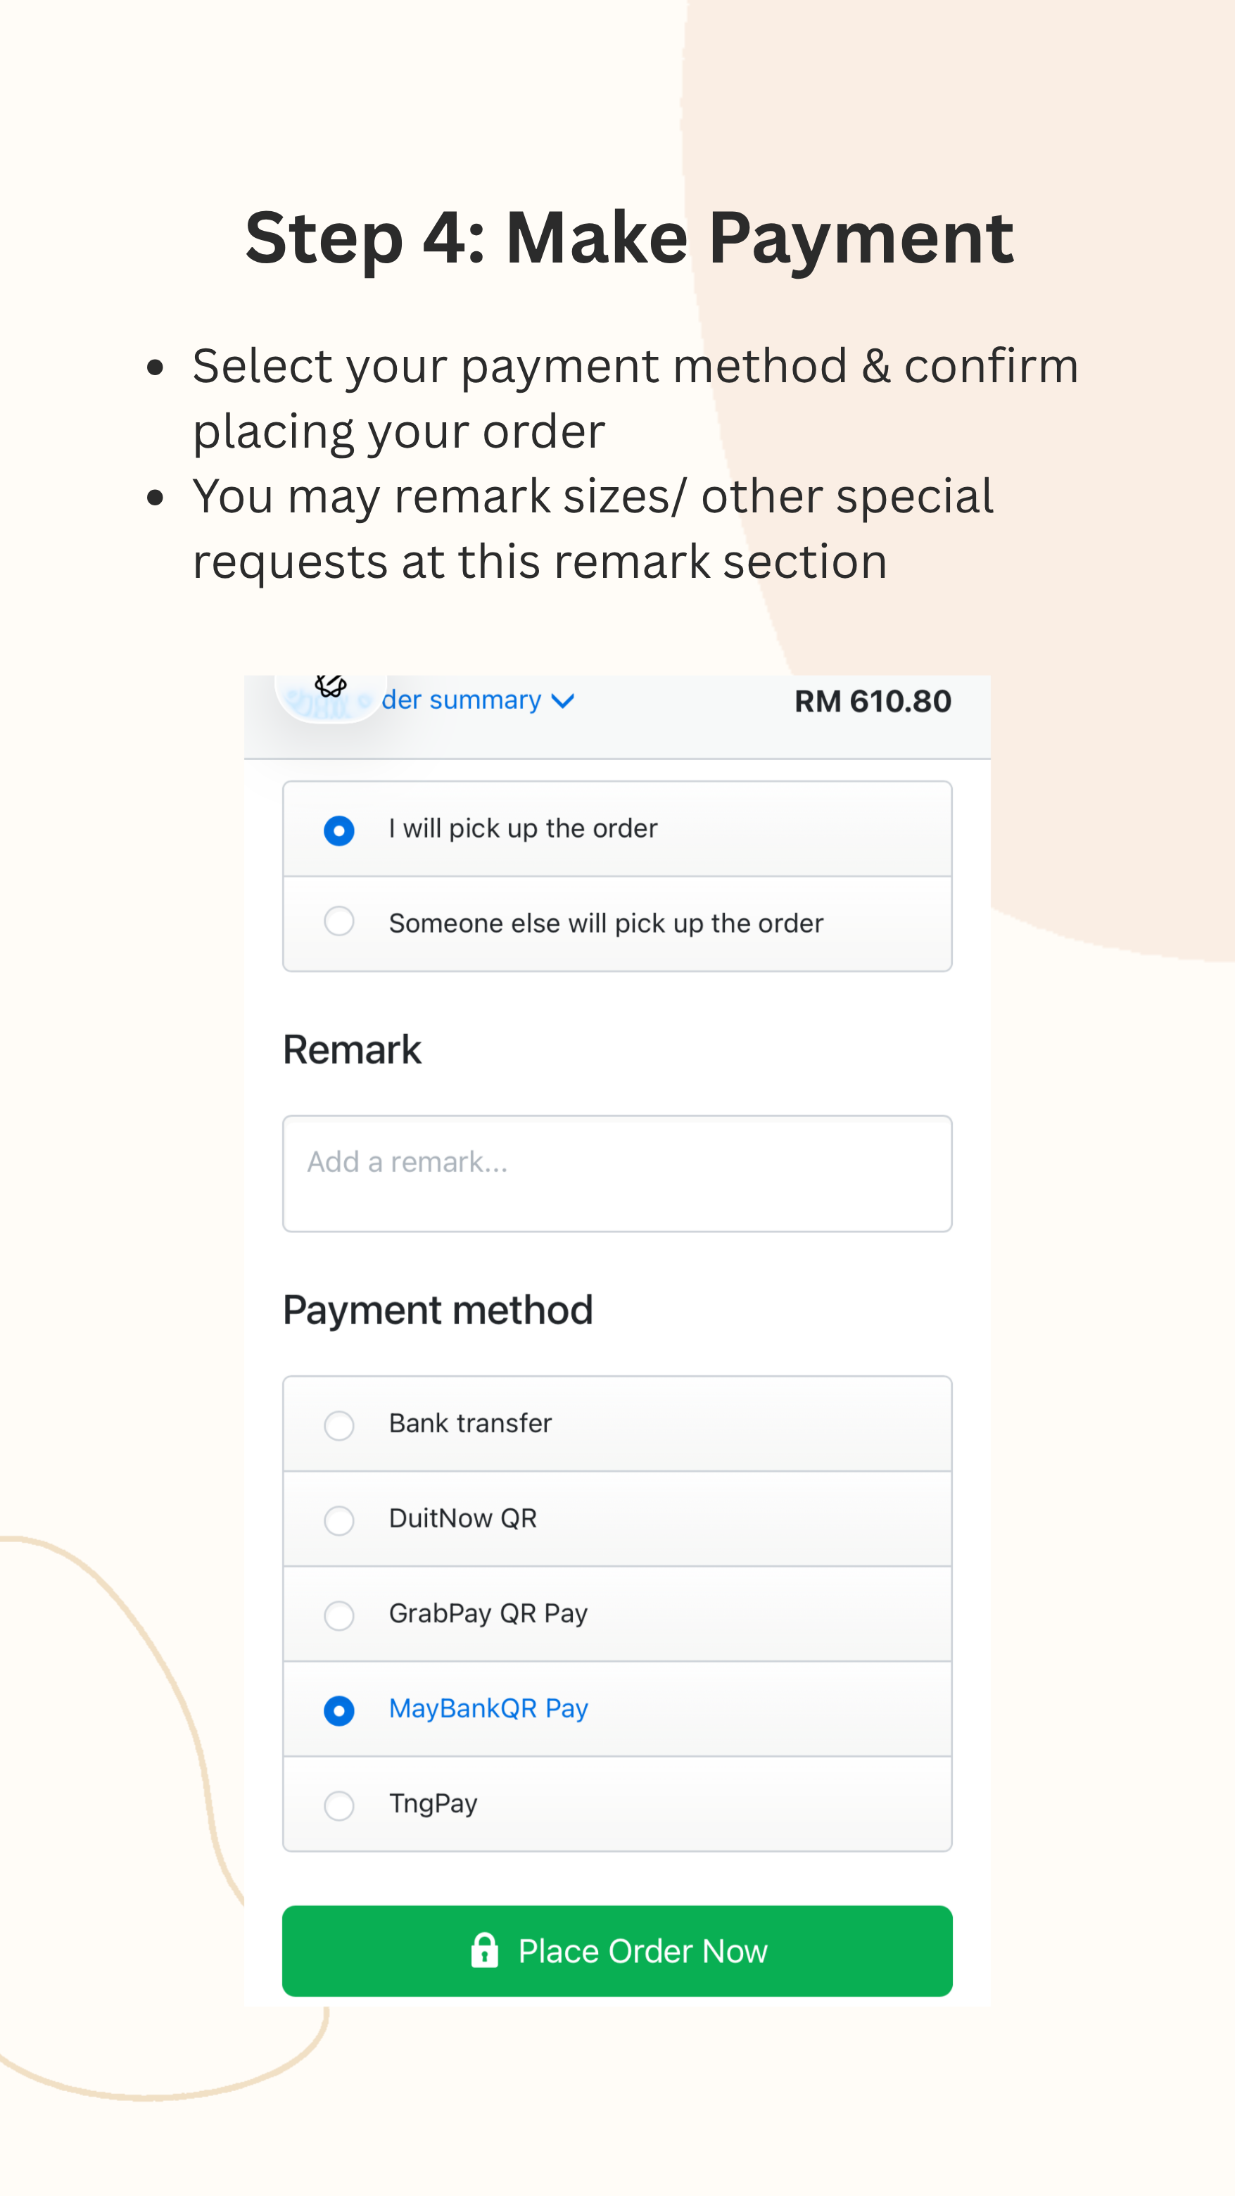Pick the GrabPay QR Pay option
Viewport: 1235px width, 2196px height.
click(339, 1615)
